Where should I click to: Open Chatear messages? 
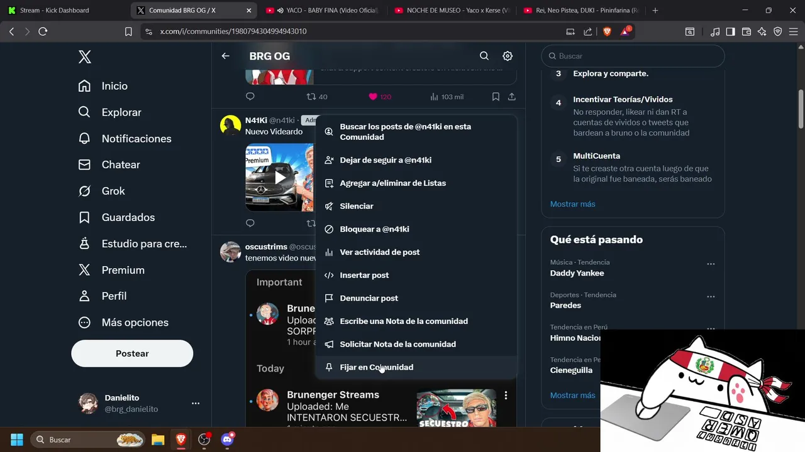coord(109,164)
